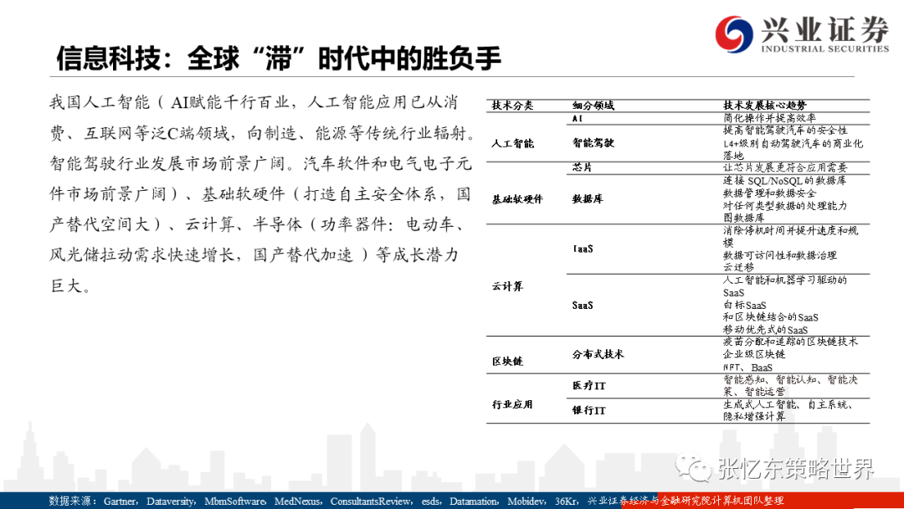Image resolution: width=904 pixels, height=509 pixels.
Task: Click the trend text 提高智能驾驶汽车的安全性
Action: (x=784, y=131)
